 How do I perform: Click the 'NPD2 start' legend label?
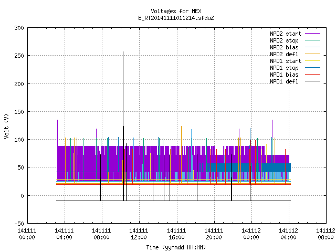(286, 34)
